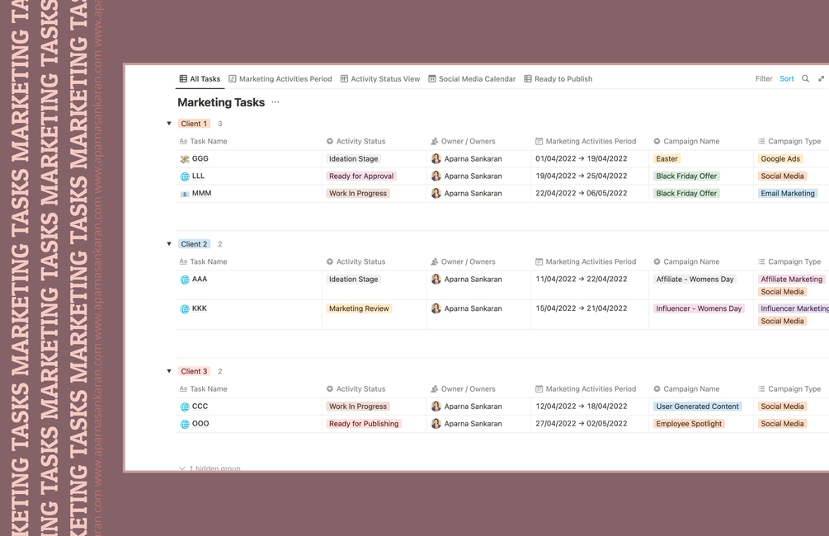Click the Google Ads campaign type tag
This screenshot has width=829, height=536.
tap(780, 158)
